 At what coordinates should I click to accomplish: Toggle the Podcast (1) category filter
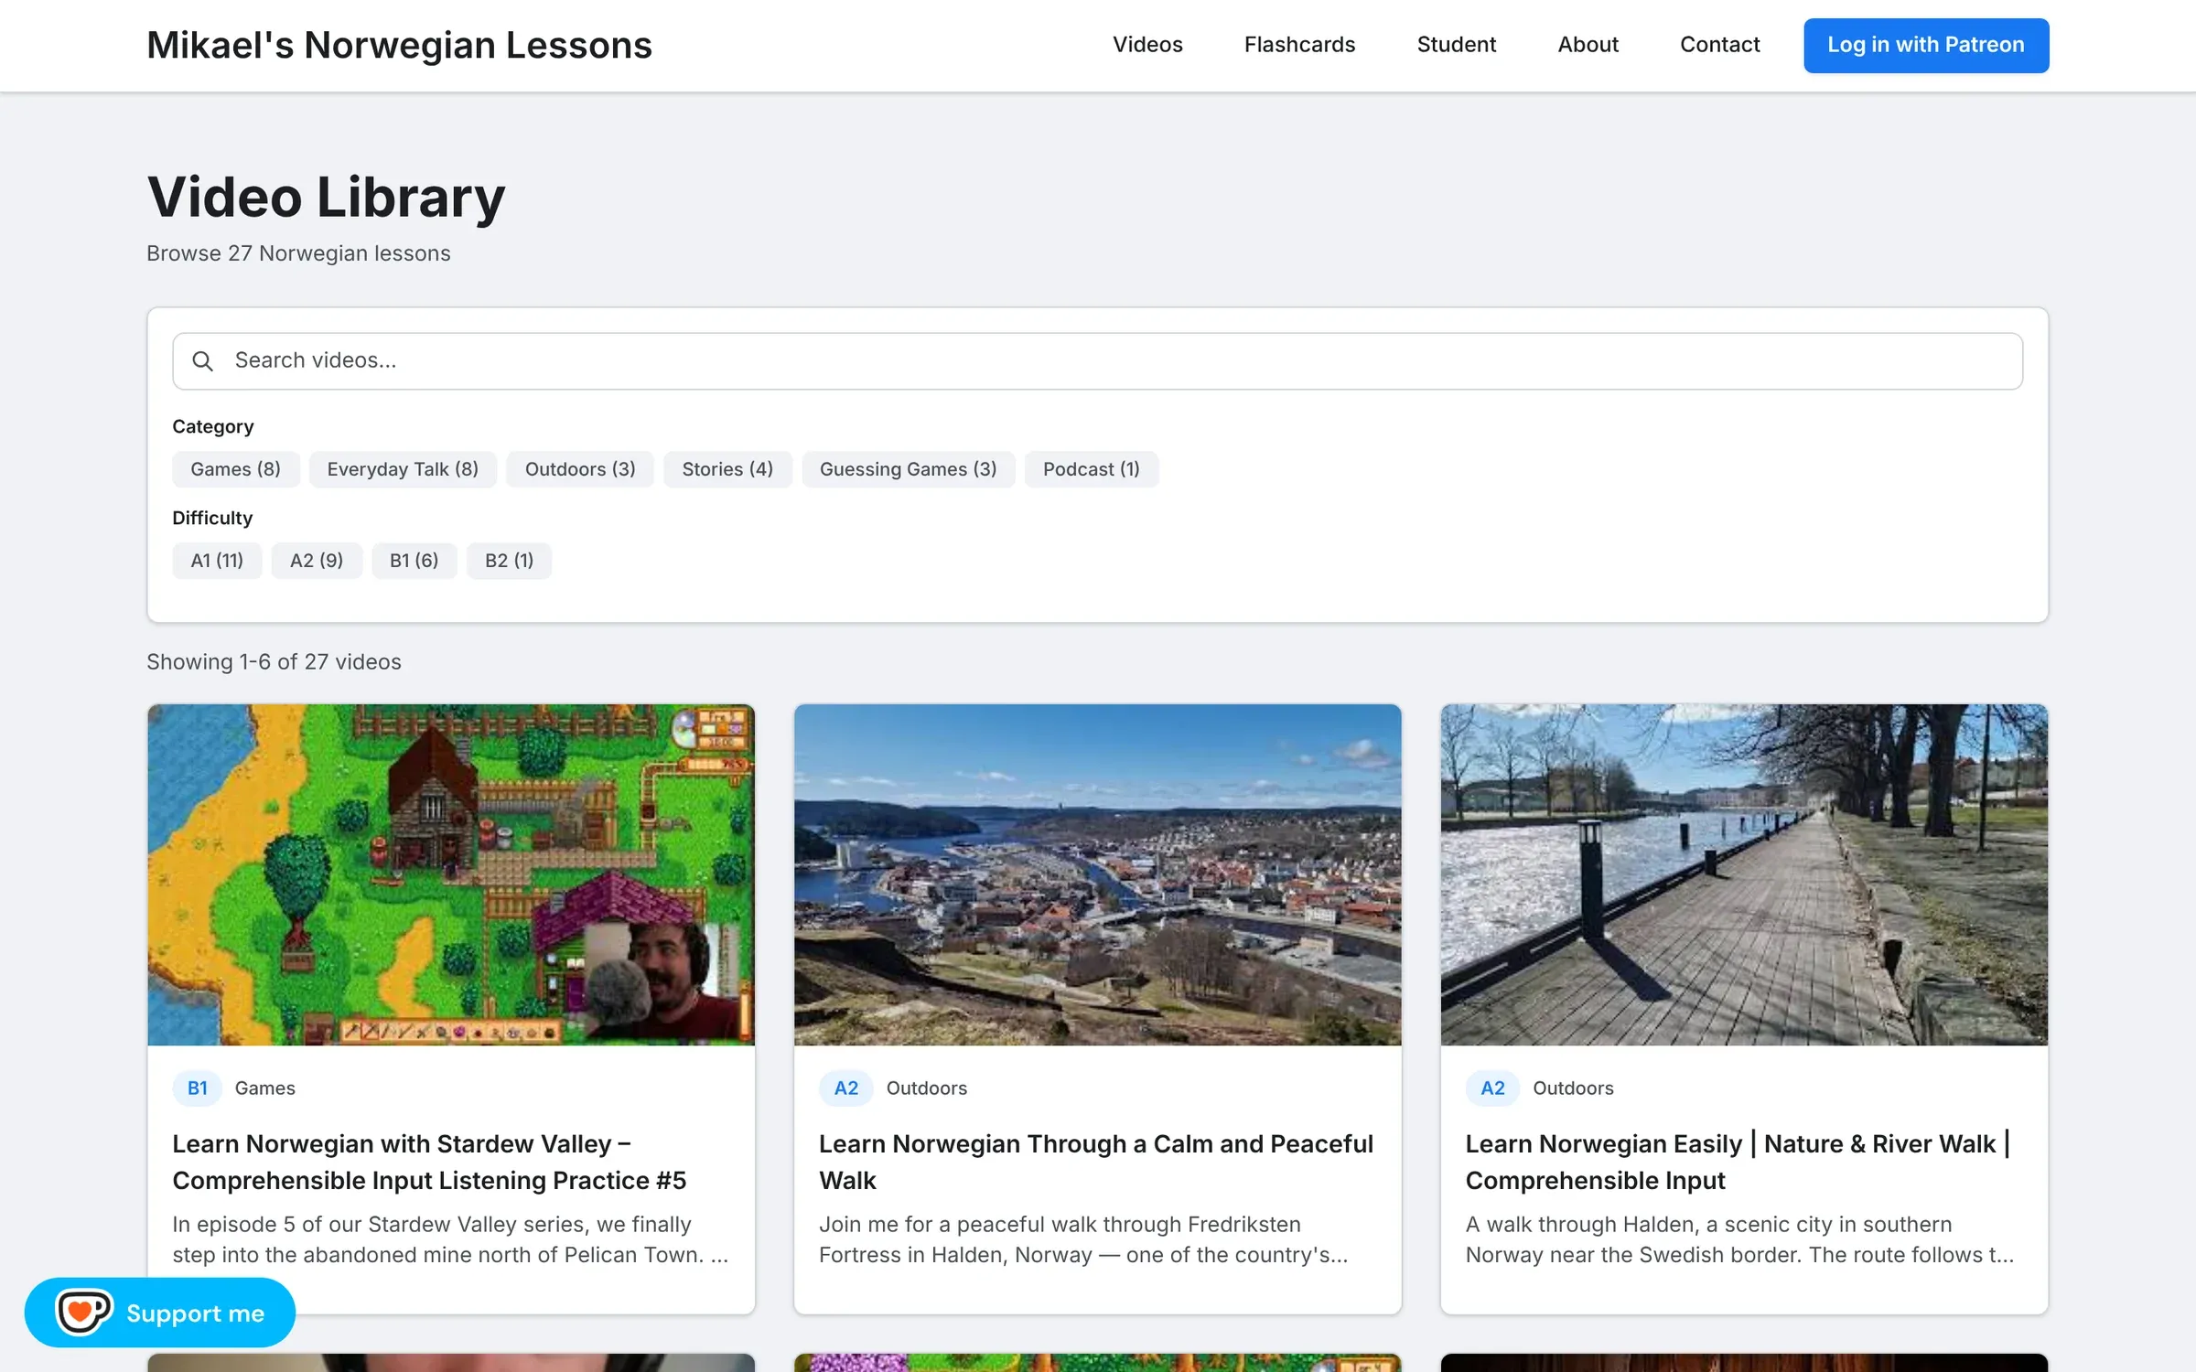[x=1092, y=469]
